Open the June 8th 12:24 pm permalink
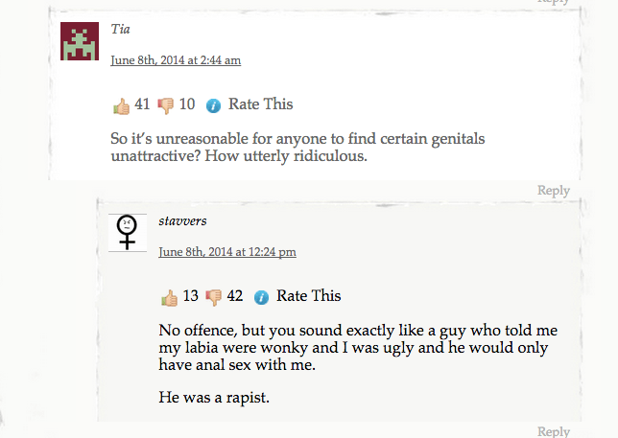 [x=226, y=252]
